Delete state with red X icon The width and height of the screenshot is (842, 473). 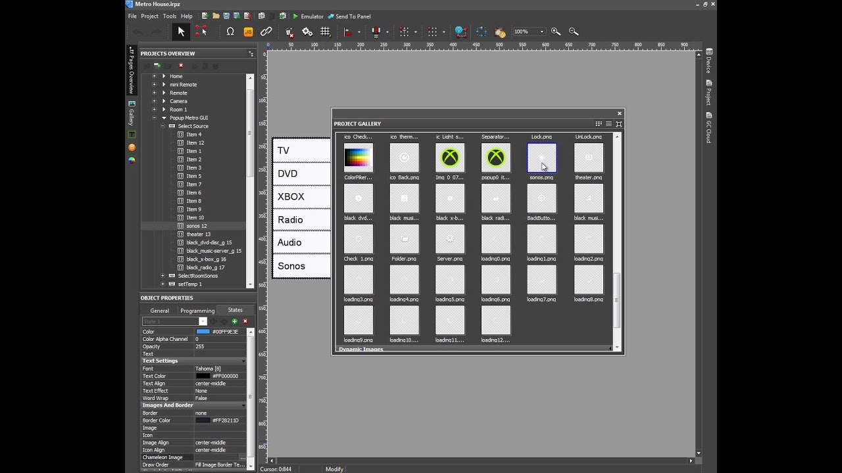[x=245, y=321]
